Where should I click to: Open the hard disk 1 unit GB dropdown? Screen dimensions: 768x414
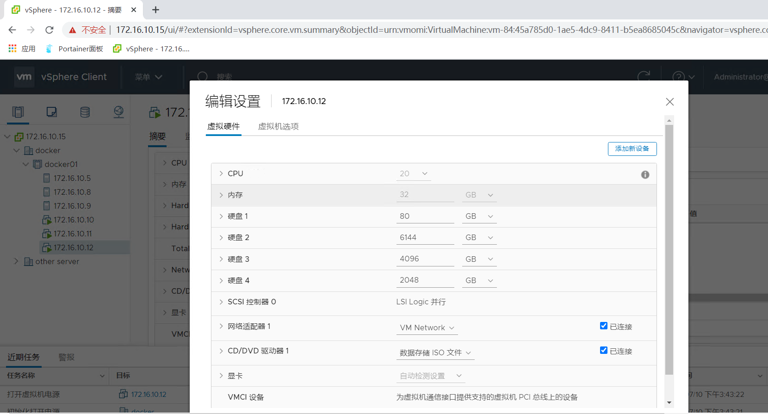tap(479, 216)
